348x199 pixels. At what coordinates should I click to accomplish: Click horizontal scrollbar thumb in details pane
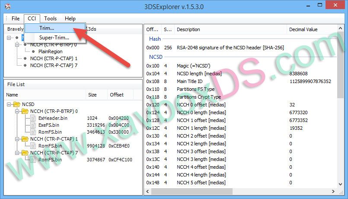click(192, 191)
